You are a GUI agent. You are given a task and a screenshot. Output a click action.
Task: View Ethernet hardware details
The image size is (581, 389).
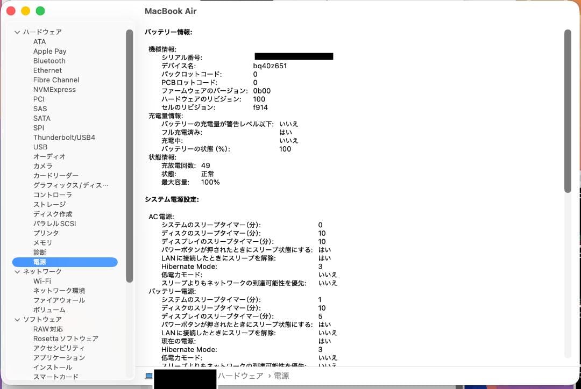[x=47, y=70]
